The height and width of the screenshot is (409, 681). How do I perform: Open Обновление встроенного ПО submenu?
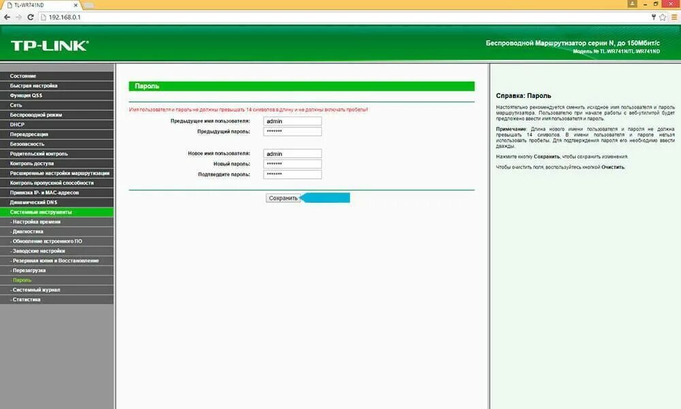[57, 241]
